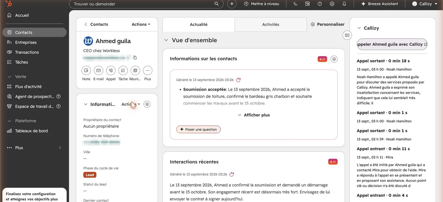Start a call with the Appel icon

pos(111,70)
